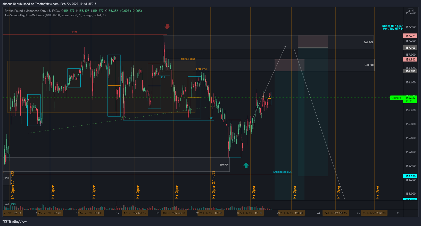The image size is (421, 226).
Task: Select the 156.933 red price label
Action: point(410,59)
